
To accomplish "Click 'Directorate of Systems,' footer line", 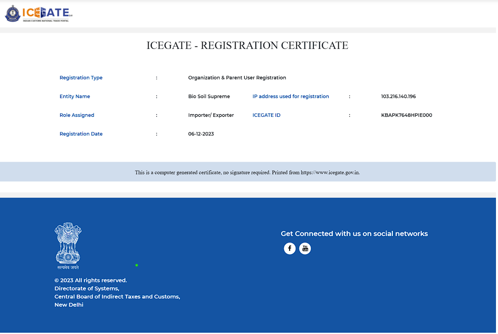I will click(x=86, y=289).
